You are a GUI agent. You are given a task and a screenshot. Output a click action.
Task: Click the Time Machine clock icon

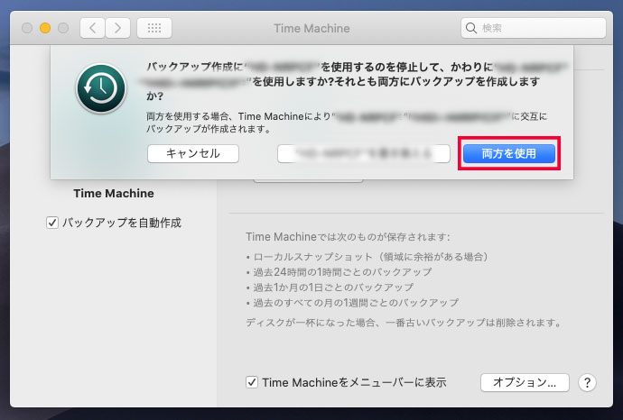point(101,88)
